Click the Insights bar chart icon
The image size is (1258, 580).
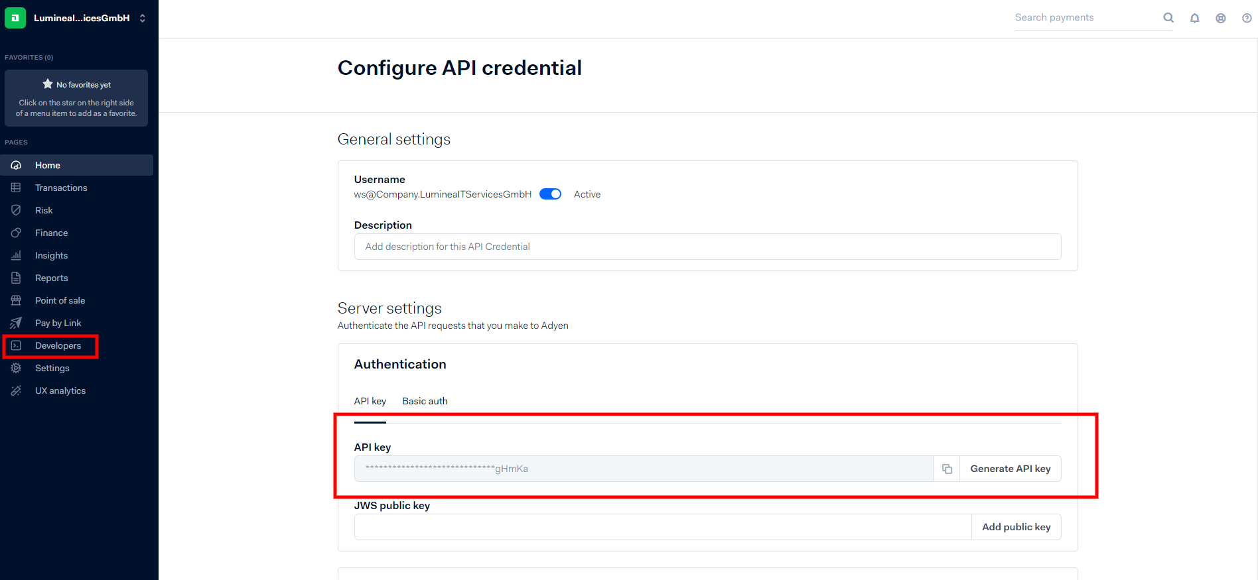[16, 255]
